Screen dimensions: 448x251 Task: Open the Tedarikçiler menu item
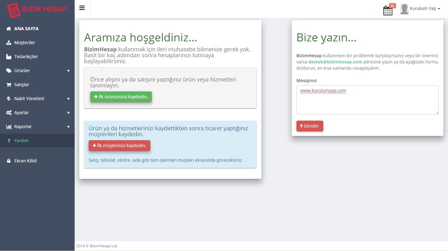coord(37,57)
